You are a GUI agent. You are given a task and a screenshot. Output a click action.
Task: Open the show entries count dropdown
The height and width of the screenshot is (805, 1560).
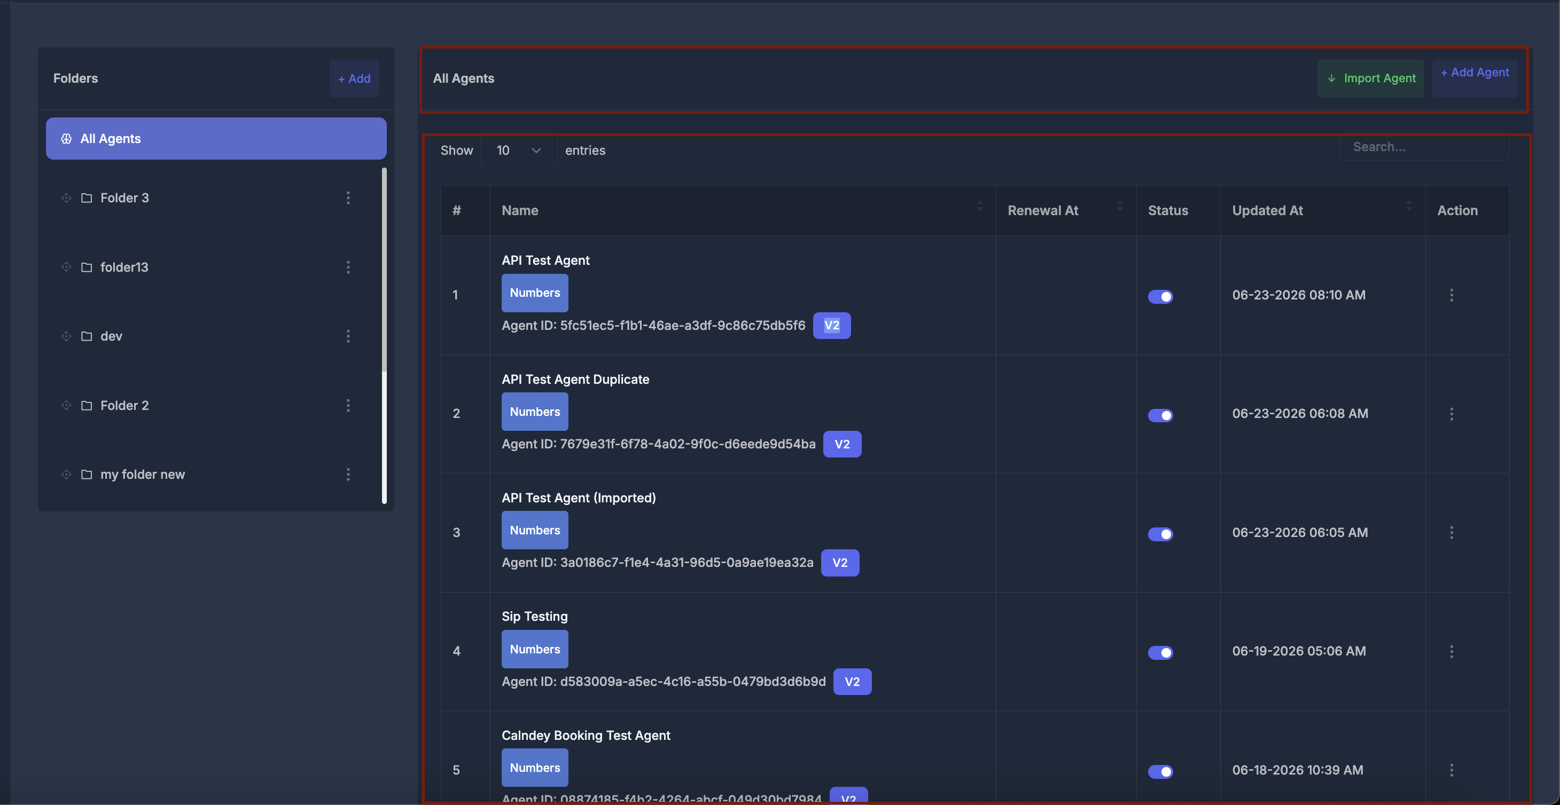[519, 150]
